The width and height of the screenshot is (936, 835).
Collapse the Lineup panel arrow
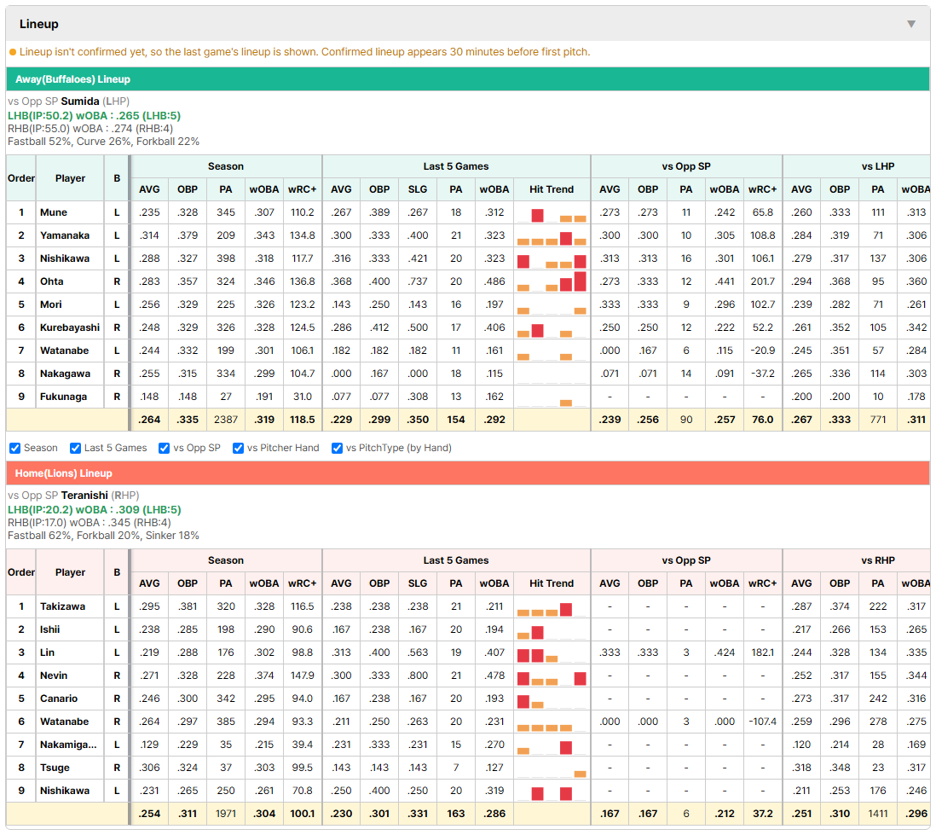click(911, 24)
